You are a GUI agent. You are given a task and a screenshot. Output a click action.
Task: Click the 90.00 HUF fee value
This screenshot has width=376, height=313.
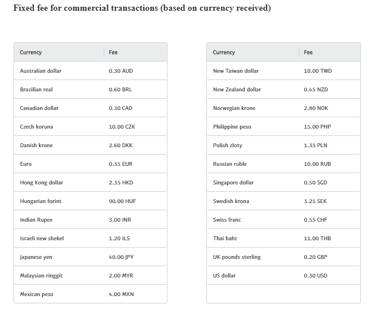(x=122, y=201)
